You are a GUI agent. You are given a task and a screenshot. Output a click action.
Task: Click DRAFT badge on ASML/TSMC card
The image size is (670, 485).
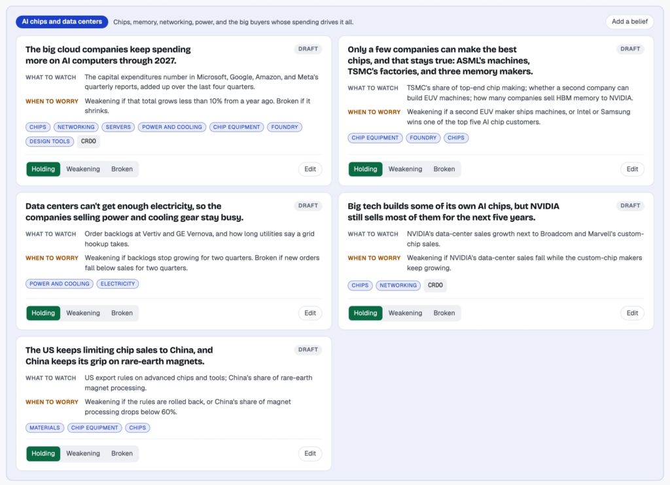pyautogui.click(x=630, y=49)
